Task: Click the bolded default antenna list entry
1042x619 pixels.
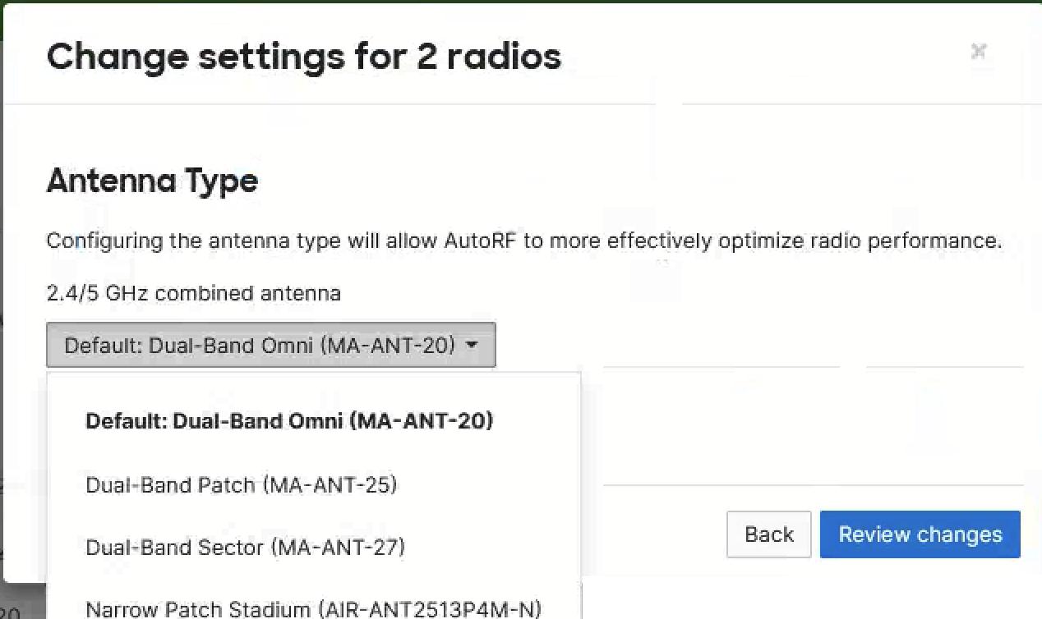Action: 288,421
